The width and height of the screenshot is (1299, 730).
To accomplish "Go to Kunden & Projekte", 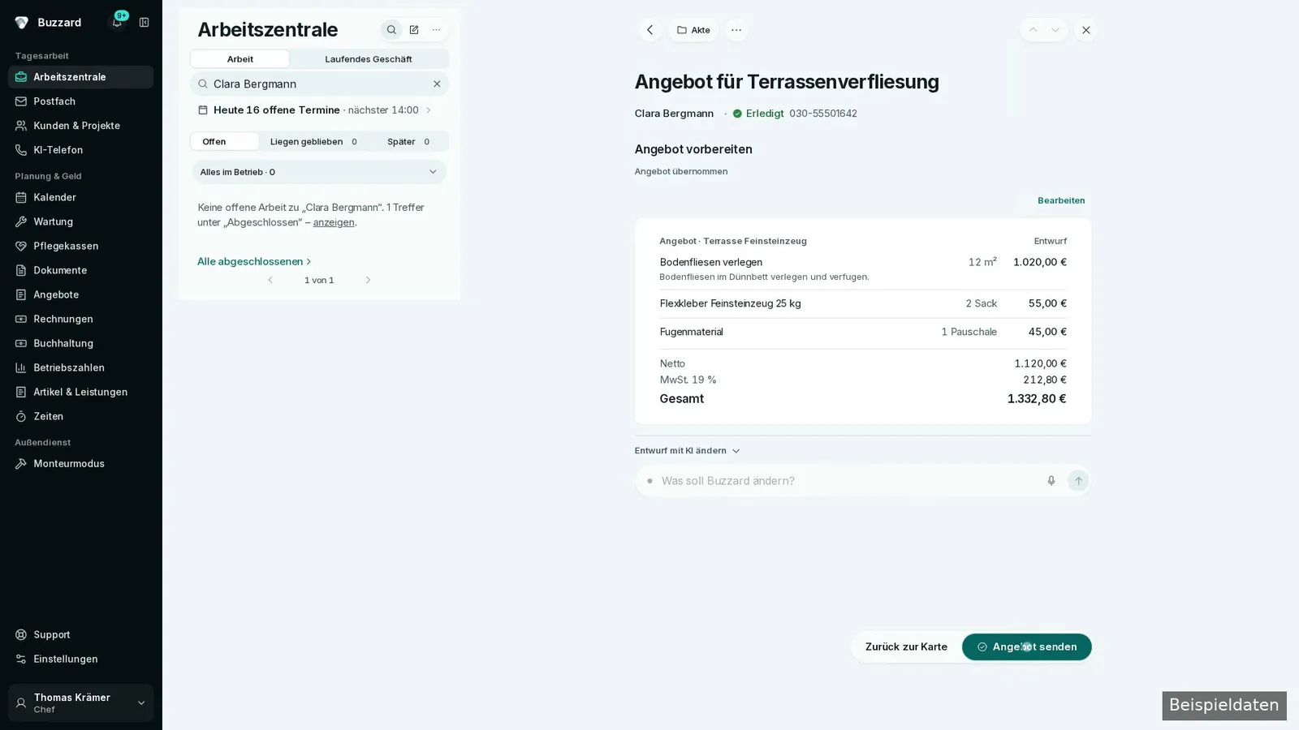I will coord(80,126).
